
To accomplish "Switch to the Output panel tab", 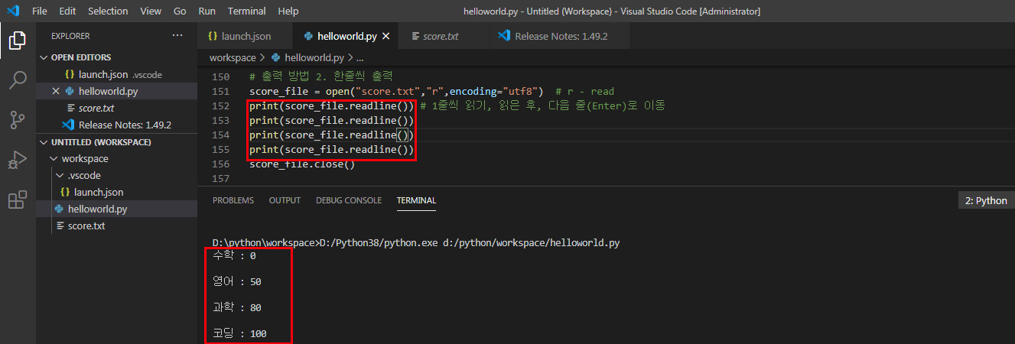I will [x=285, y=200].
